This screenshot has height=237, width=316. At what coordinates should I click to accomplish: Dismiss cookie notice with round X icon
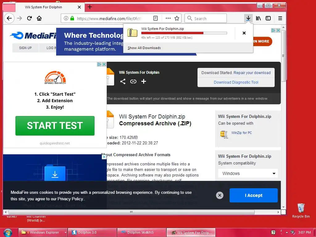point(220,195)
